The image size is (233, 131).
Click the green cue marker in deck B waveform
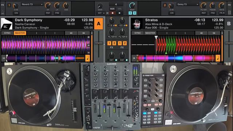click(166, 53)
